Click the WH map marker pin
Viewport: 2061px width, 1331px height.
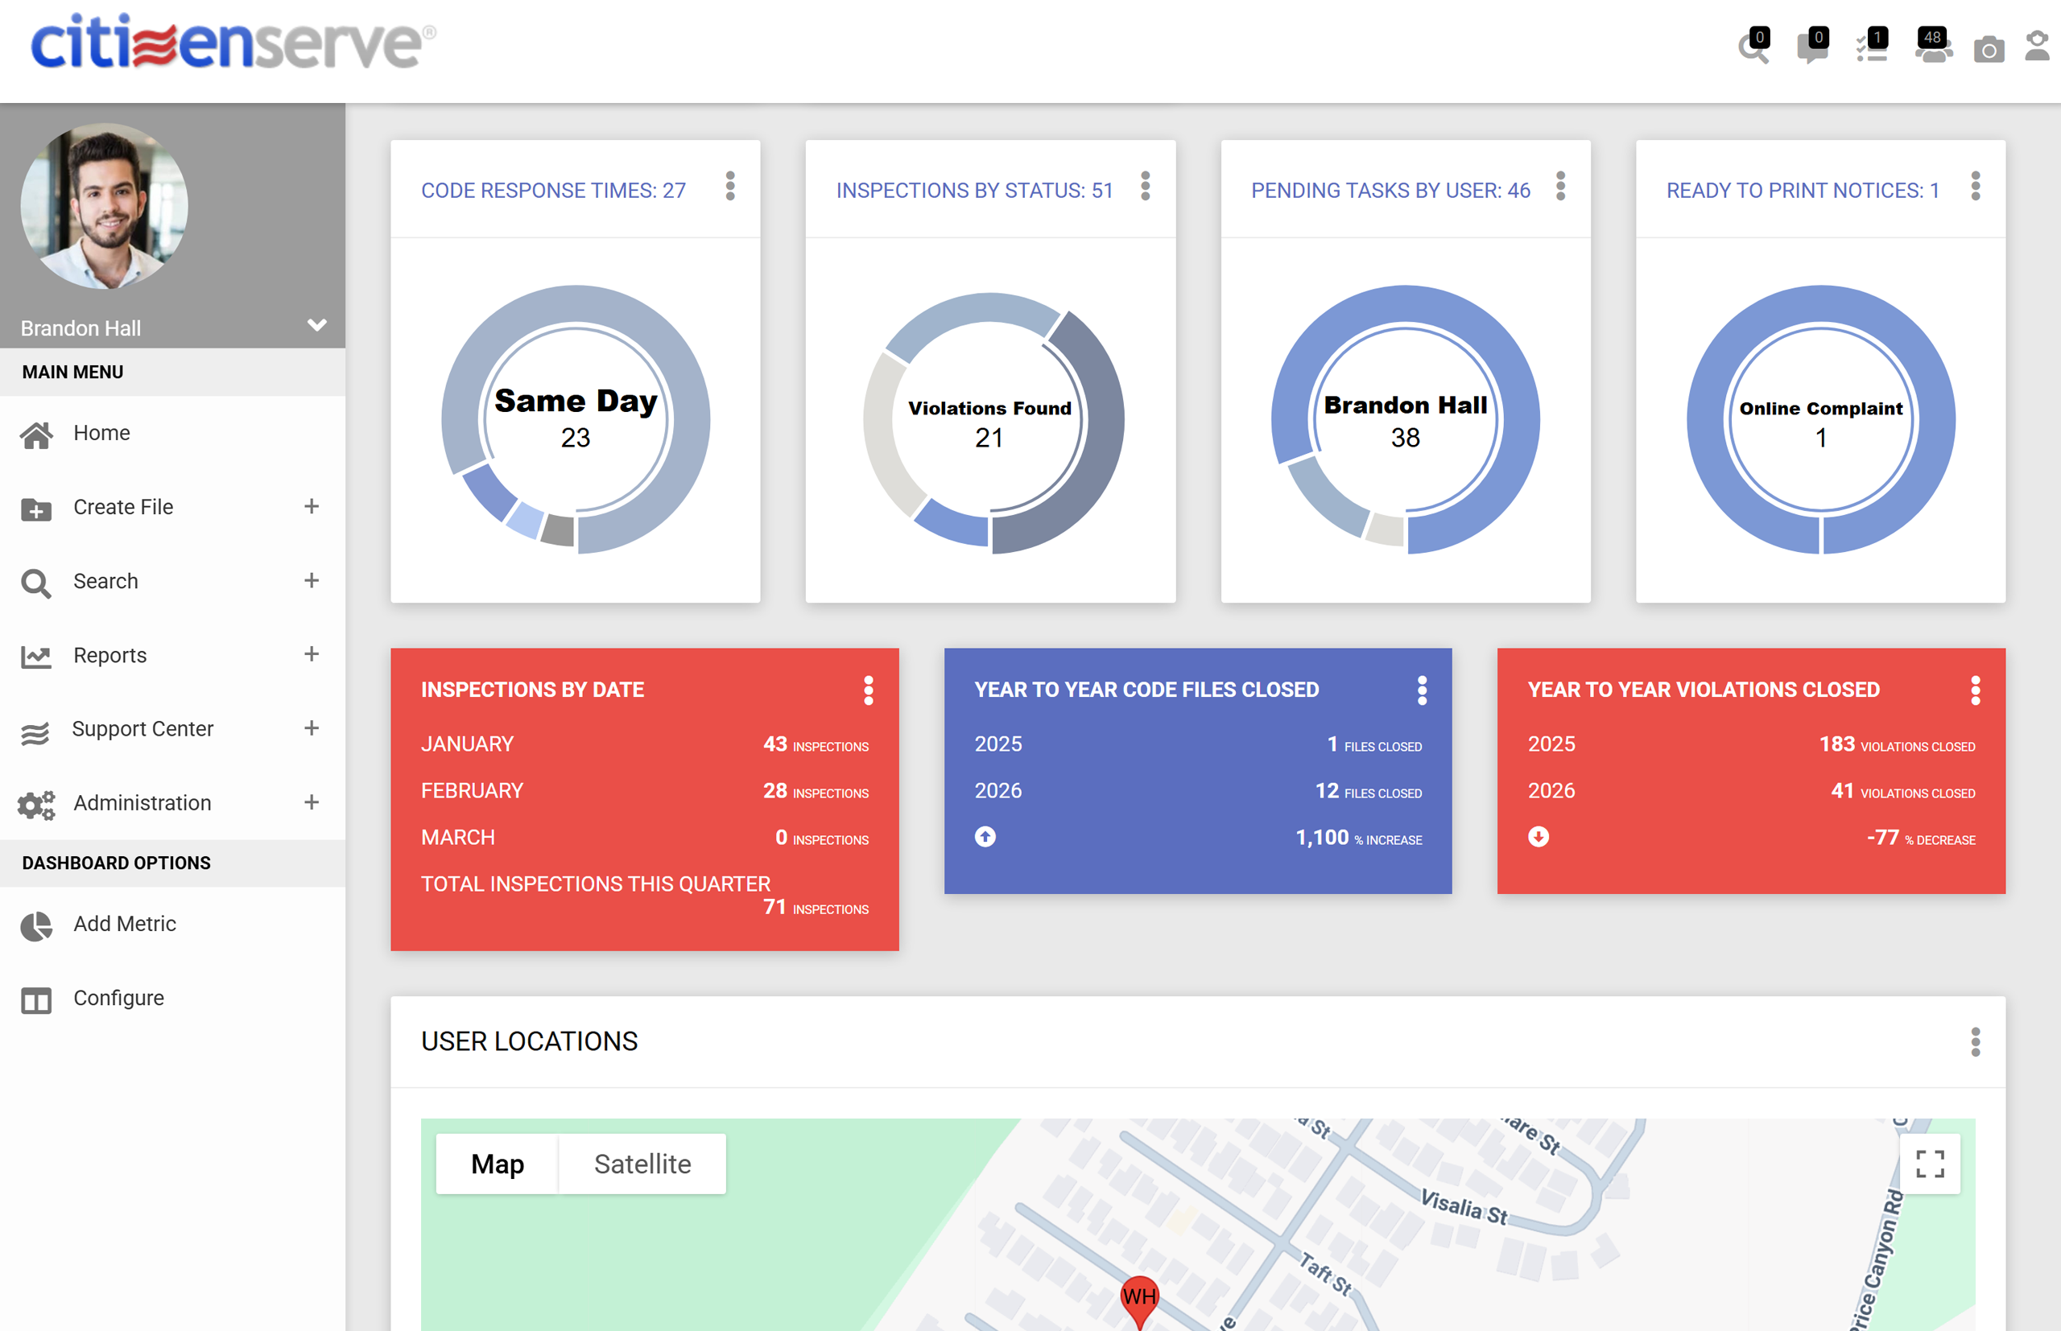tap(1139, 1296)
